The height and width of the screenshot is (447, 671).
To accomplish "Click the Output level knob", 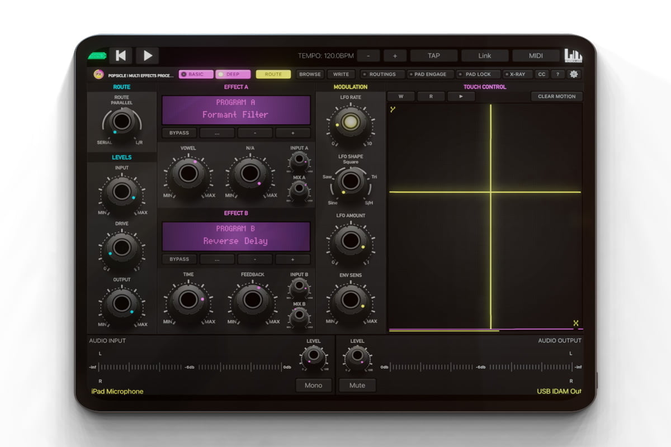I will (x=121, y=303).
